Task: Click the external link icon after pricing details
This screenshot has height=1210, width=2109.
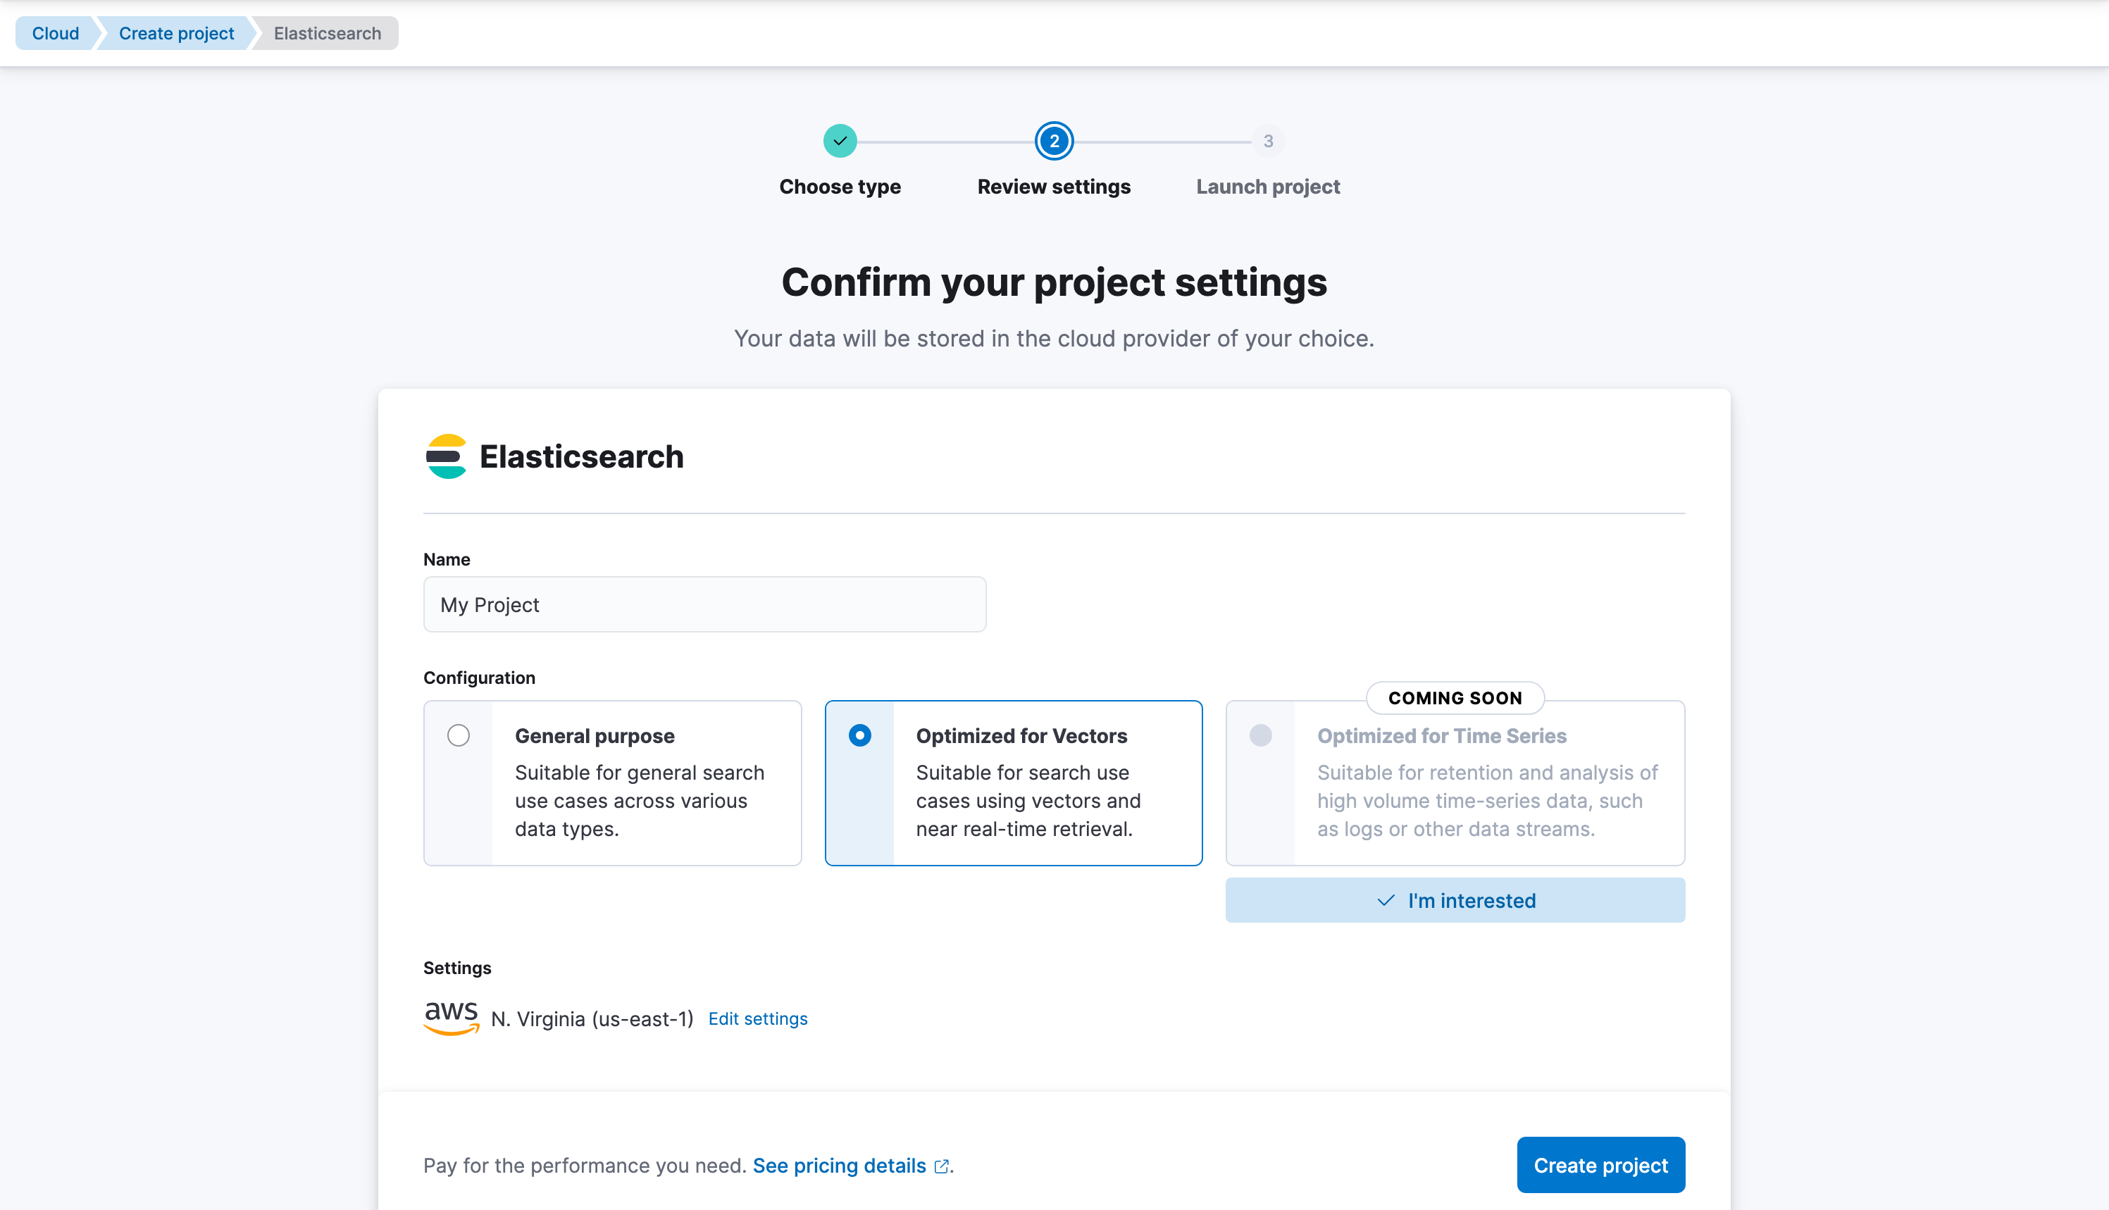Action: pyautogui.click(x=940, y=1167)
